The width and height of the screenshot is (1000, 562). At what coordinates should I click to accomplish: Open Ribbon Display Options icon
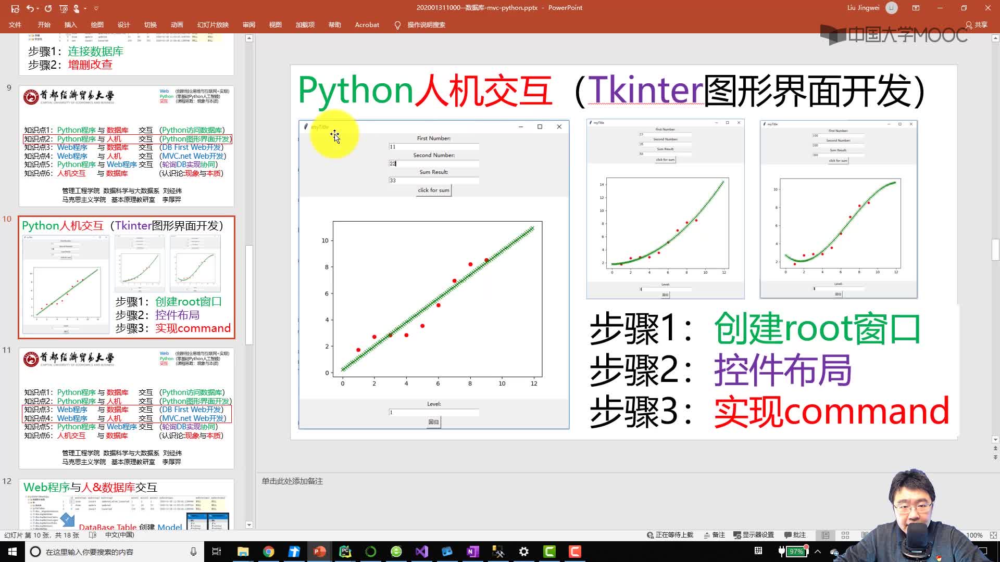[916, 8]
